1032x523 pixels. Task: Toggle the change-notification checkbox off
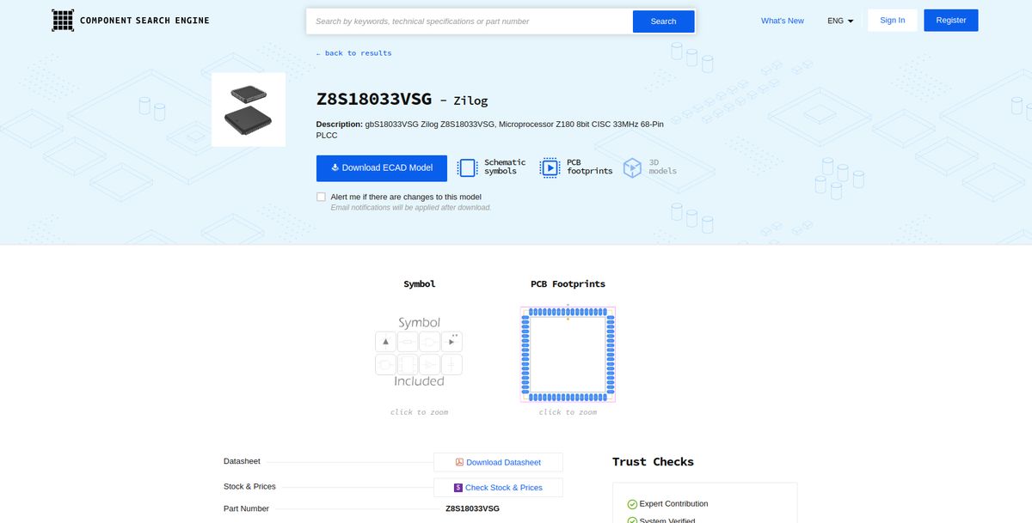point(321,197)
